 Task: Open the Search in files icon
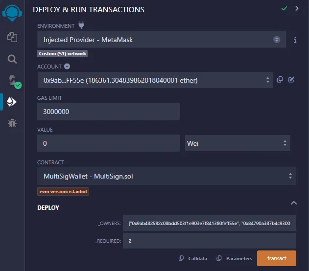coord(12,59)
